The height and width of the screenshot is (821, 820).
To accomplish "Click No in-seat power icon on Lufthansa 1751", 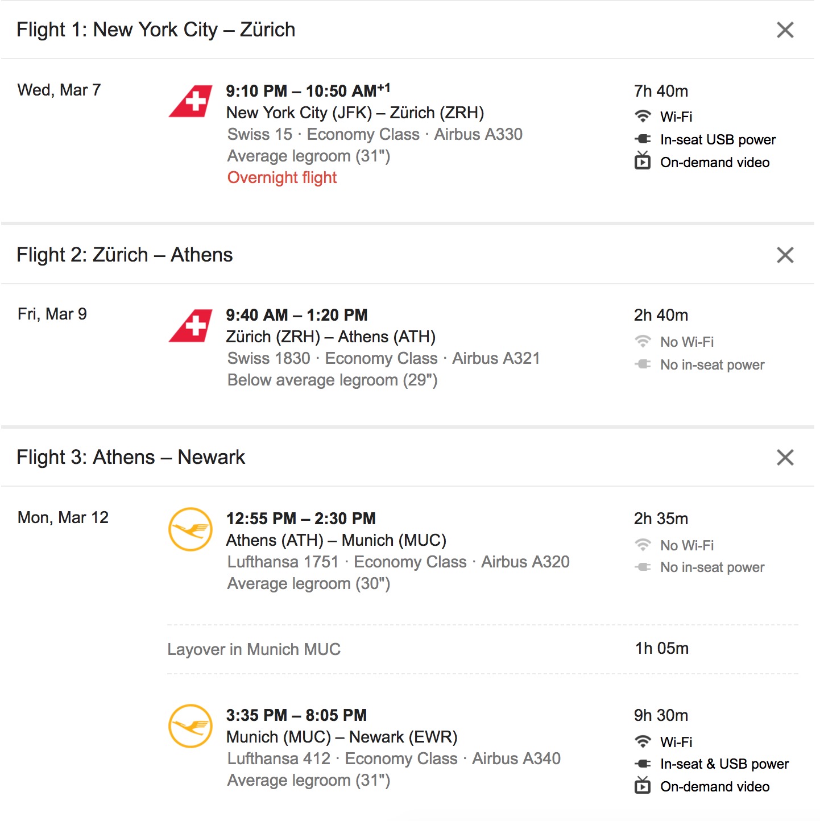I will pyautogui.click(x=643, y=567).
